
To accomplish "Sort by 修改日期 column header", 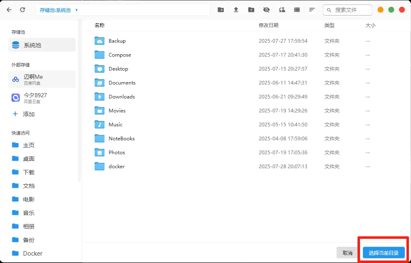I will click(269, 25).
